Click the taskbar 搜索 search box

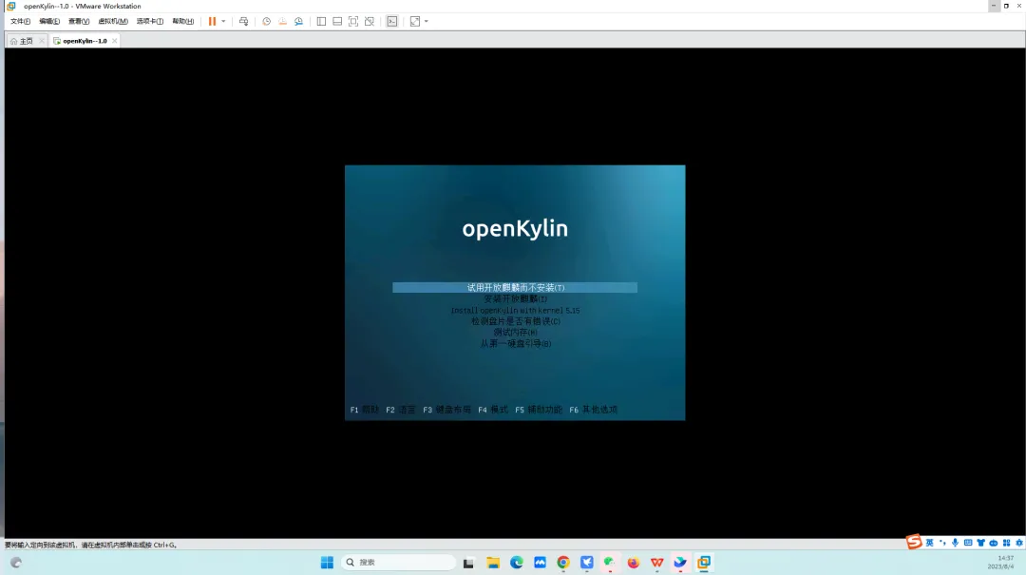point(398,563)
